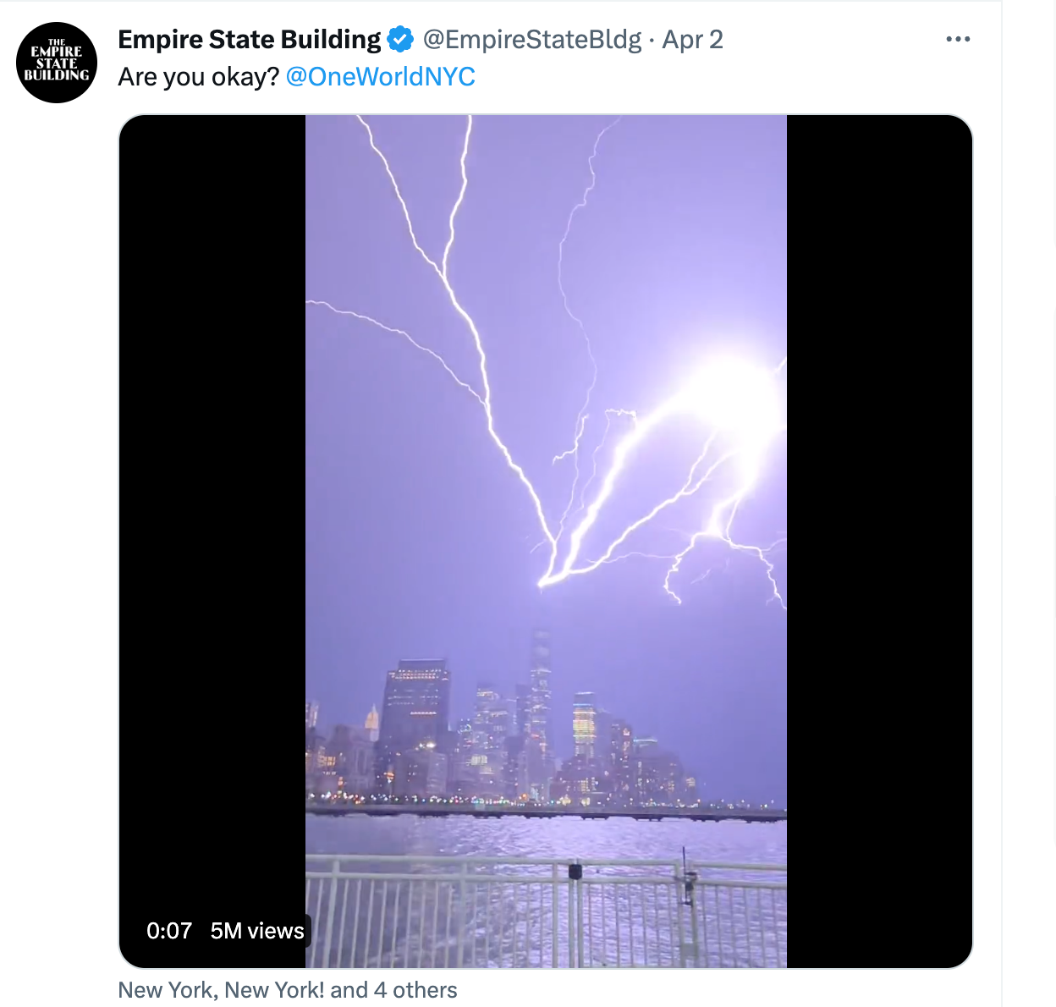The height and width of the screenshot is (1007, 1056).
Task: Open the Empire State Building display name
Action: (x=250, y=39)
